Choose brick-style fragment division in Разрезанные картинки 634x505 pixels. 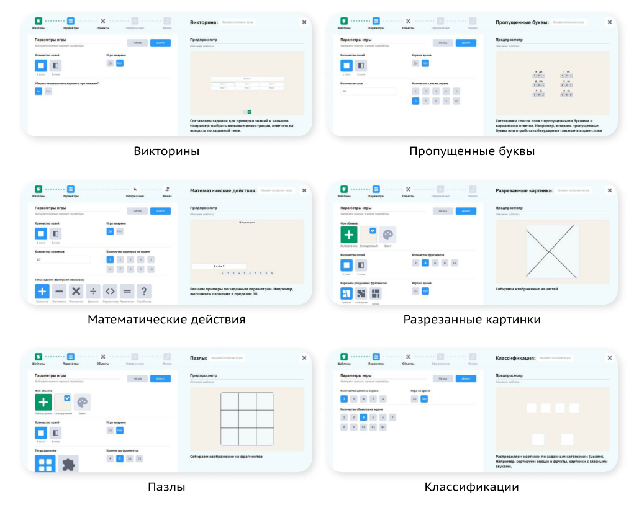pyautogui.click(x=376, y=293)
